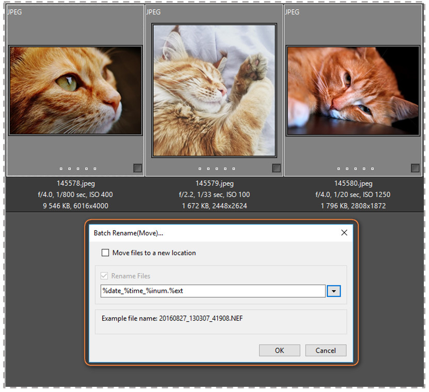Image resolution: width=429 pixels, height=392 pixels.
Task: Set first rating dot on 145579.jpeg
Action: click(200, 169)
